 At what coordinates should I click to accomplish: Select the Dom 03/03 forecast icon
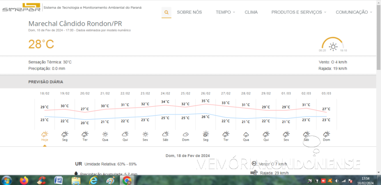click(x=327, y=134)
